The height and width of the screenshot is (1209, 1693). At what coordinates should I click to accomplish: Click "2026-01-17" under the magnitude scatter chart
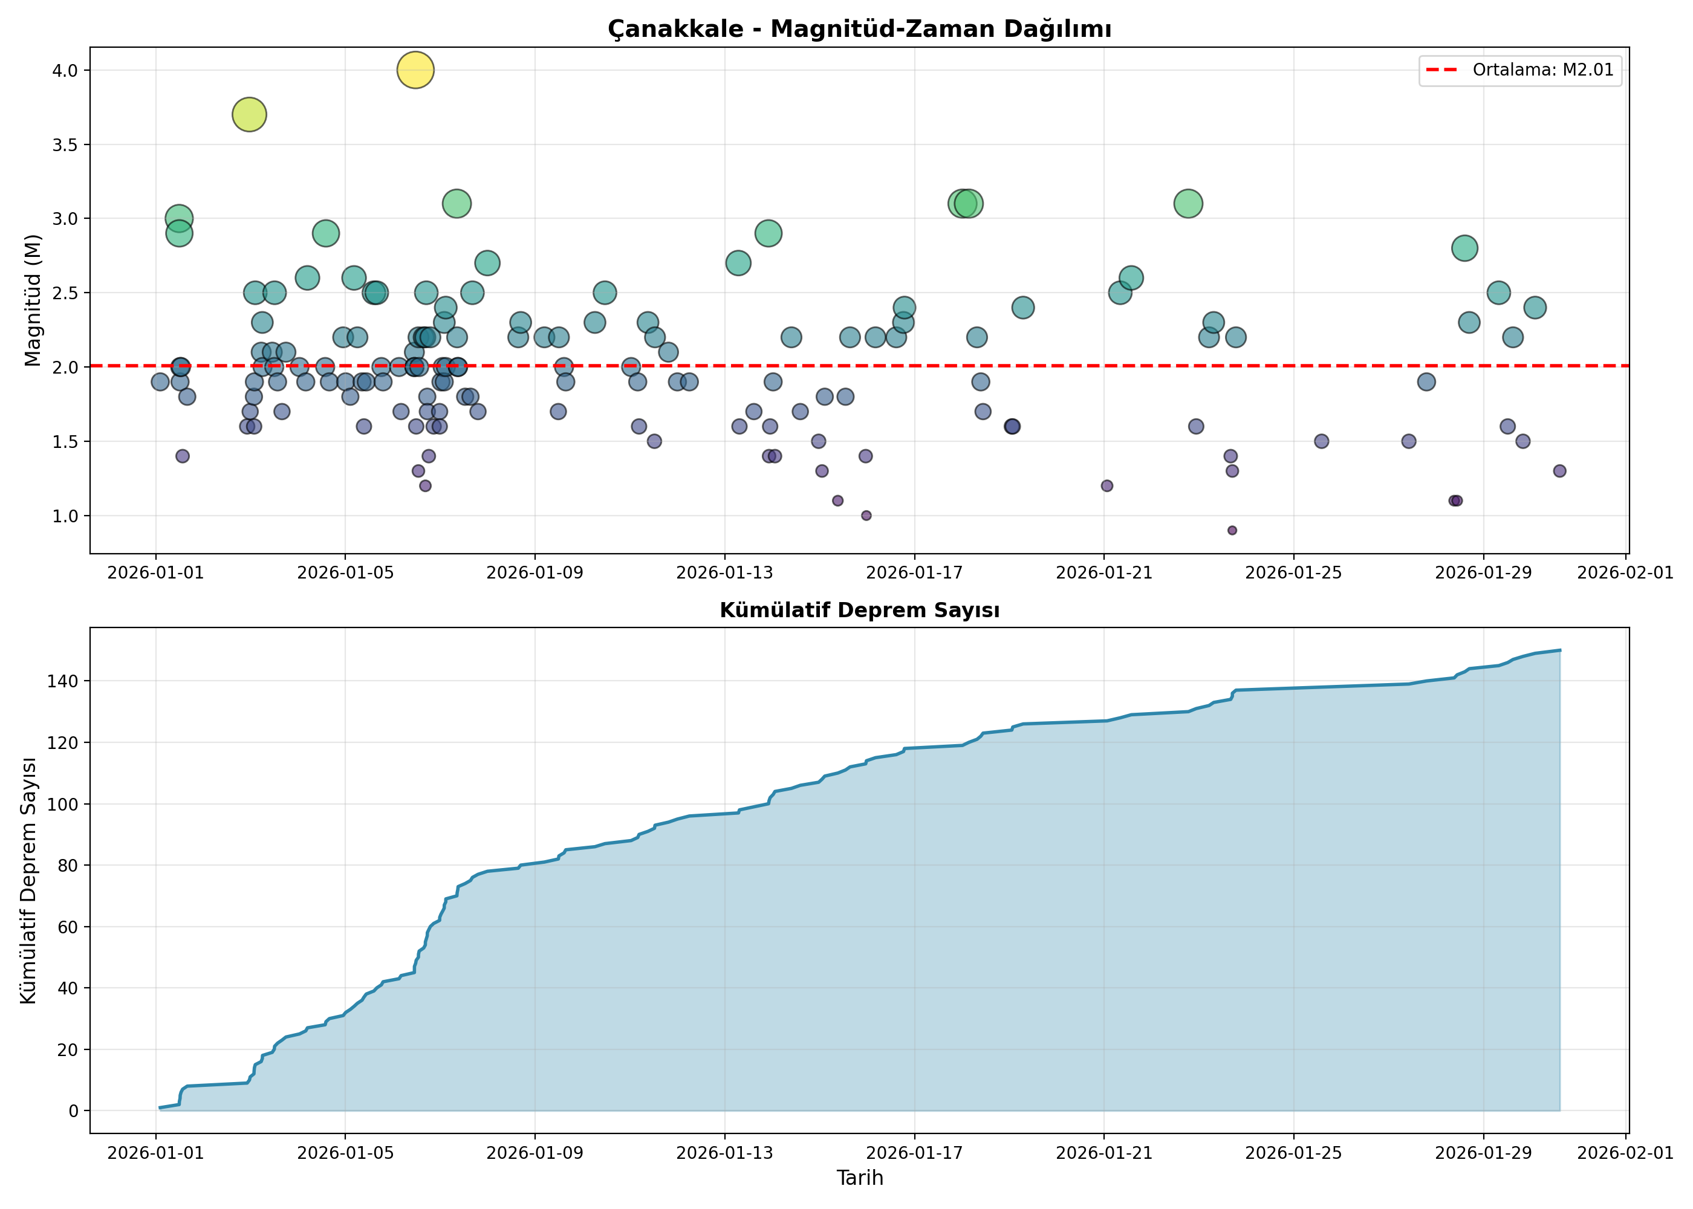tap(914, 572)
